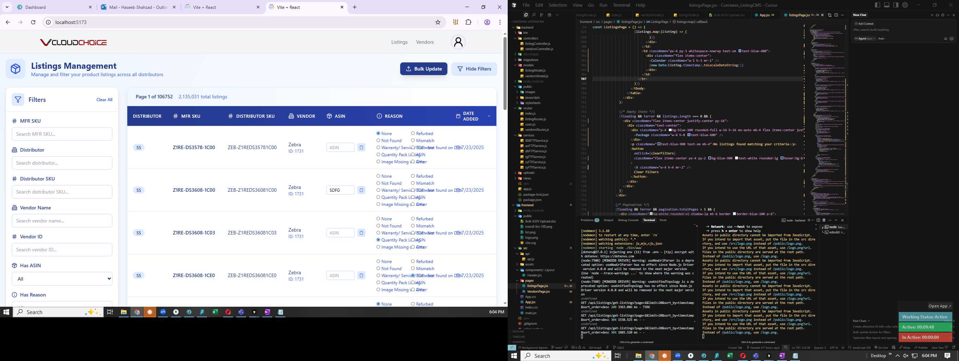Copy ASIN icon for Z1RE-DS3608-1C03 row

361,233
